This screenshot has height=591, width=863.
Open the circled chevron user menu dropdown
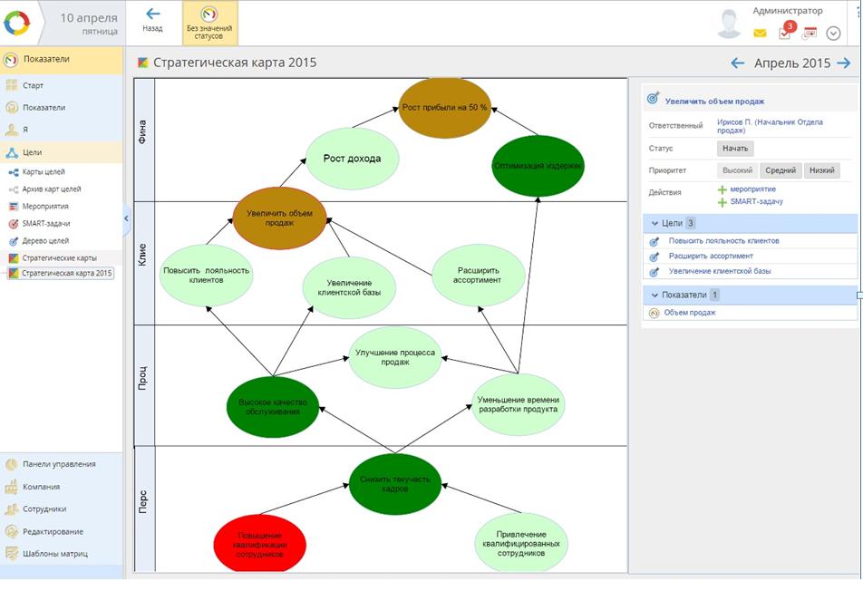pos(834,34)
